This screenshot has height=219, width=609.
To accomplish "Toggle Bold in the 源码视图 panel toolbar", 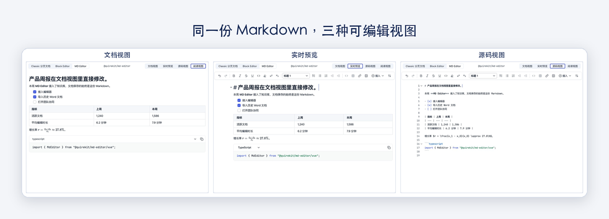I will pyautogui.click(x=421, y=76).
